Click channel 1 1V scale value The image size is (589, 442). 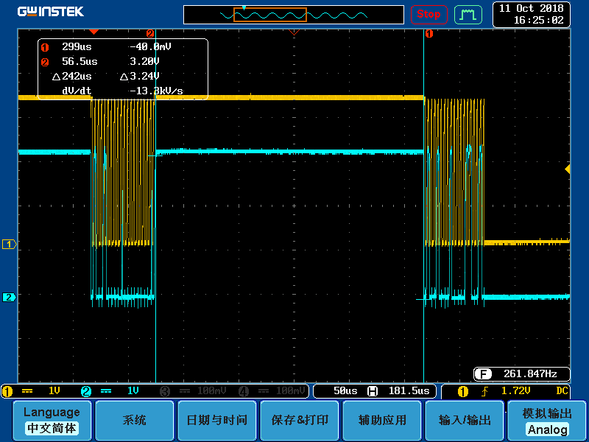coord(54,391)
